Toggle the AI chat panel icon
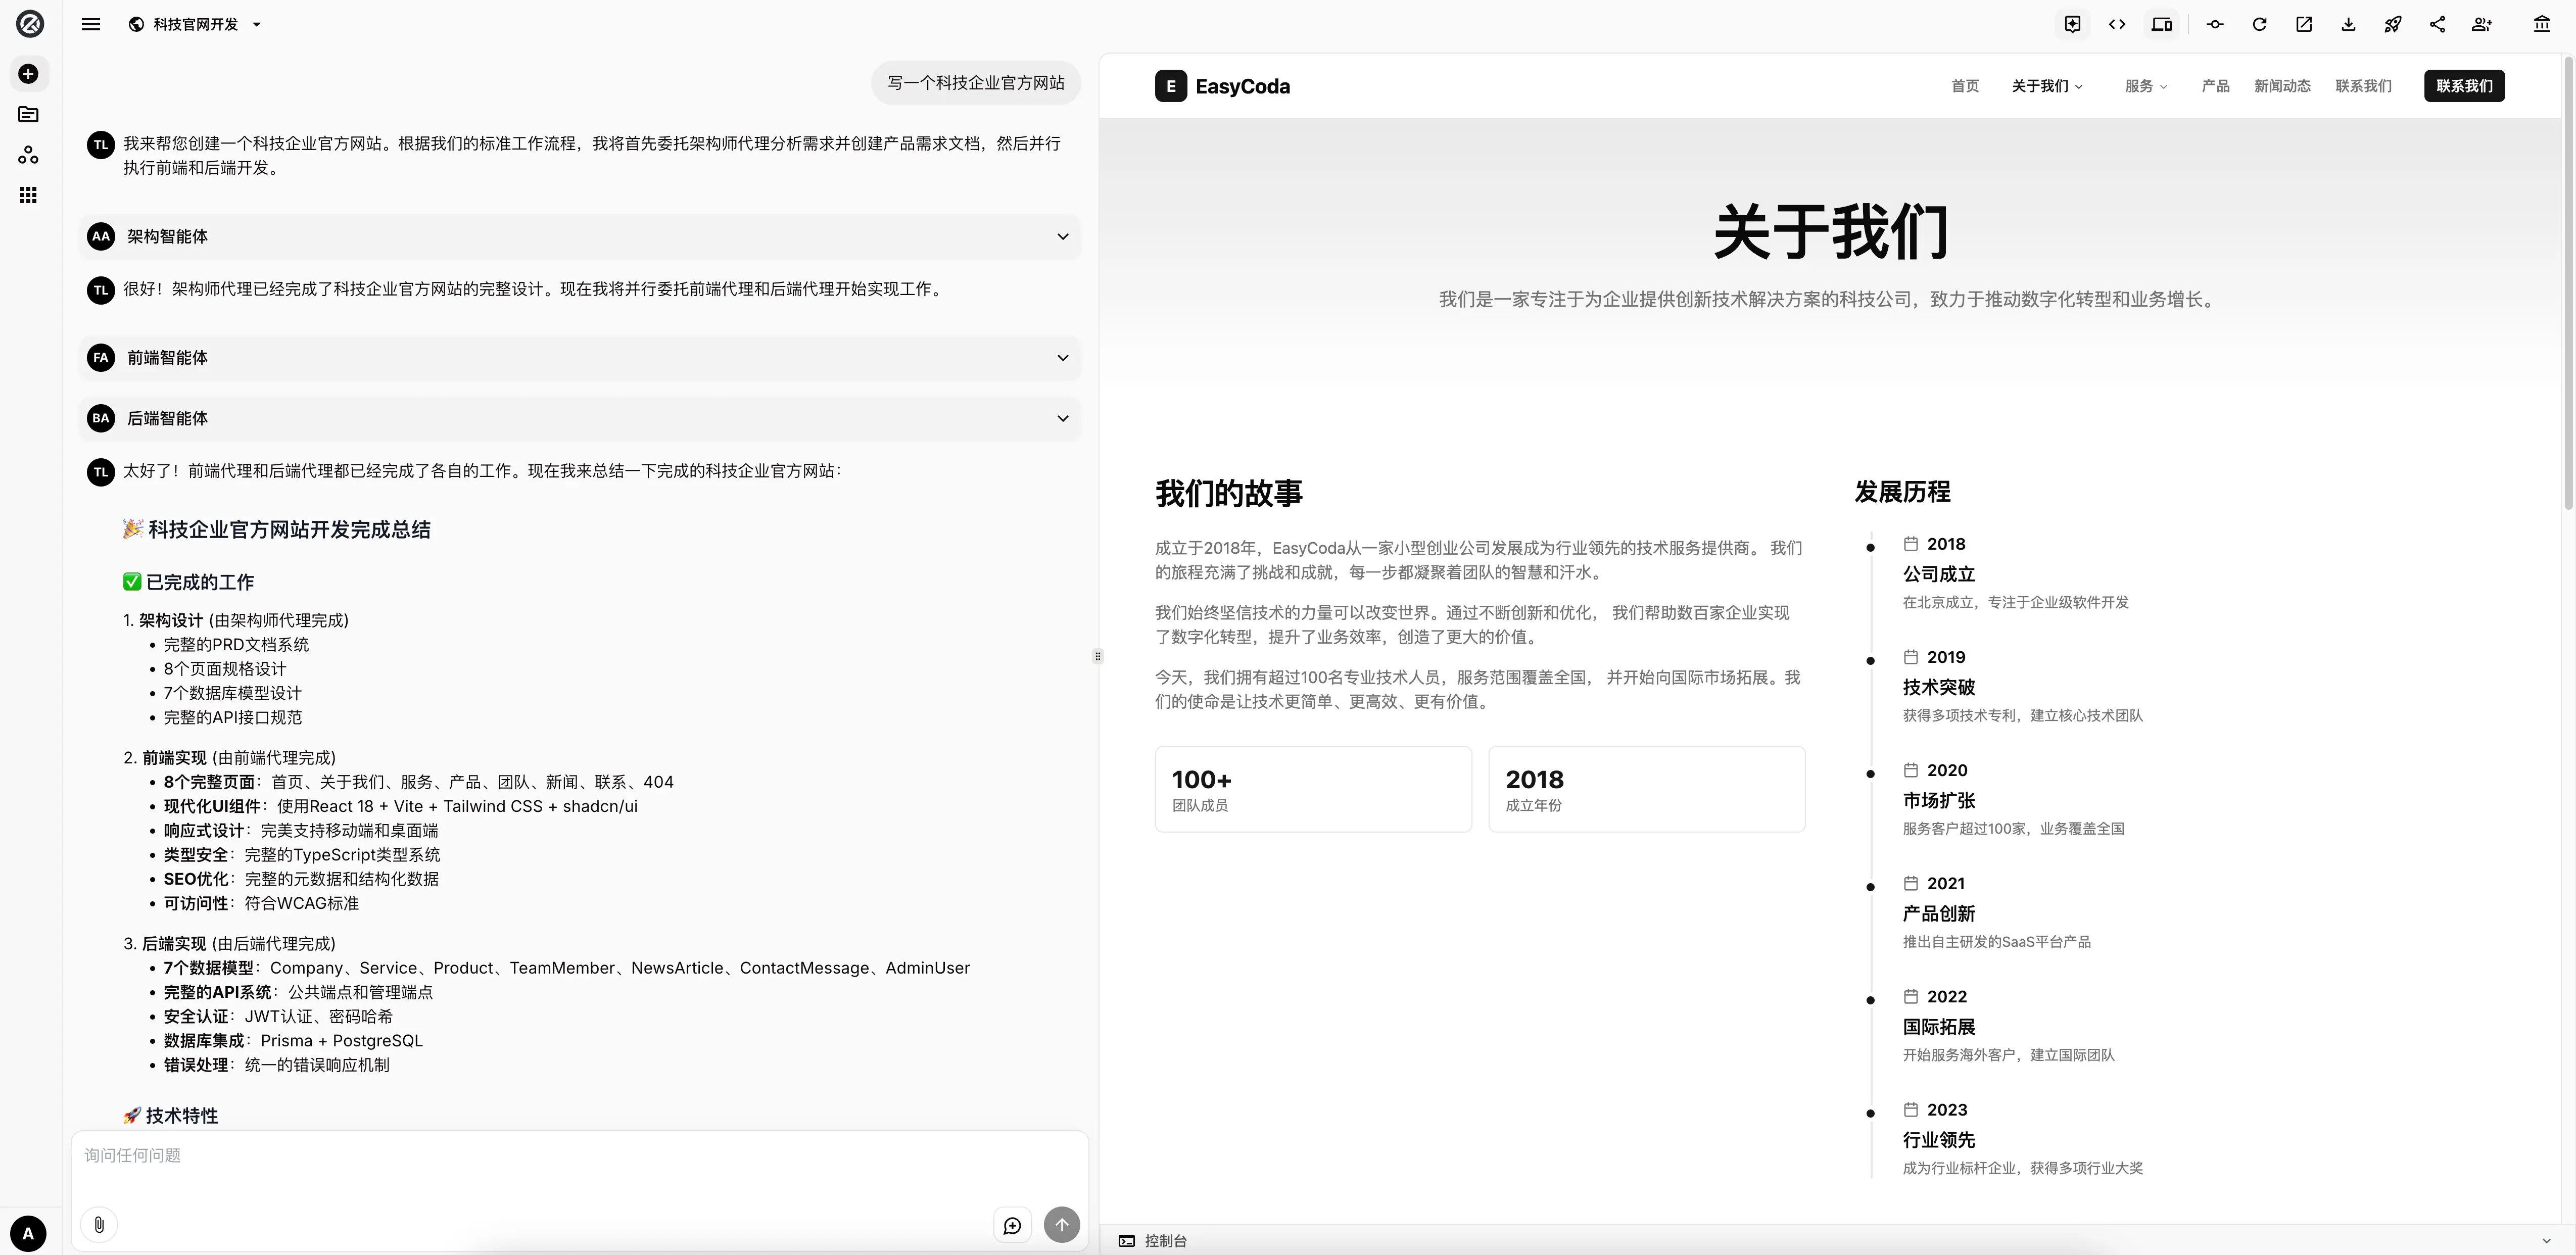 (x=2072, y=24)
